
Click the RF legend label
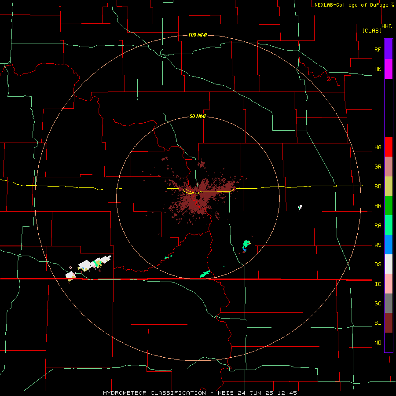(378, 49)
